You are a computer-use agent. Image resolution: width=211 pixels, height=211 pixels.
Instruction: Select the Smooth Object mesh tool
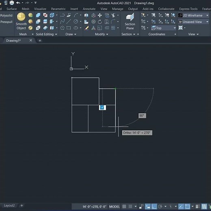point(21,21)
